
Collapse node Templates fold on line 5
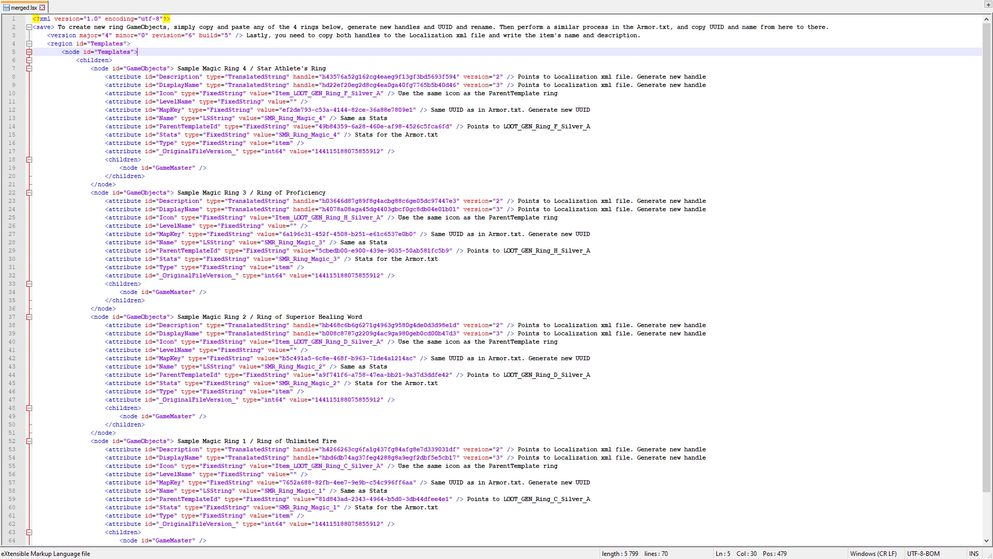click(29, 52)
